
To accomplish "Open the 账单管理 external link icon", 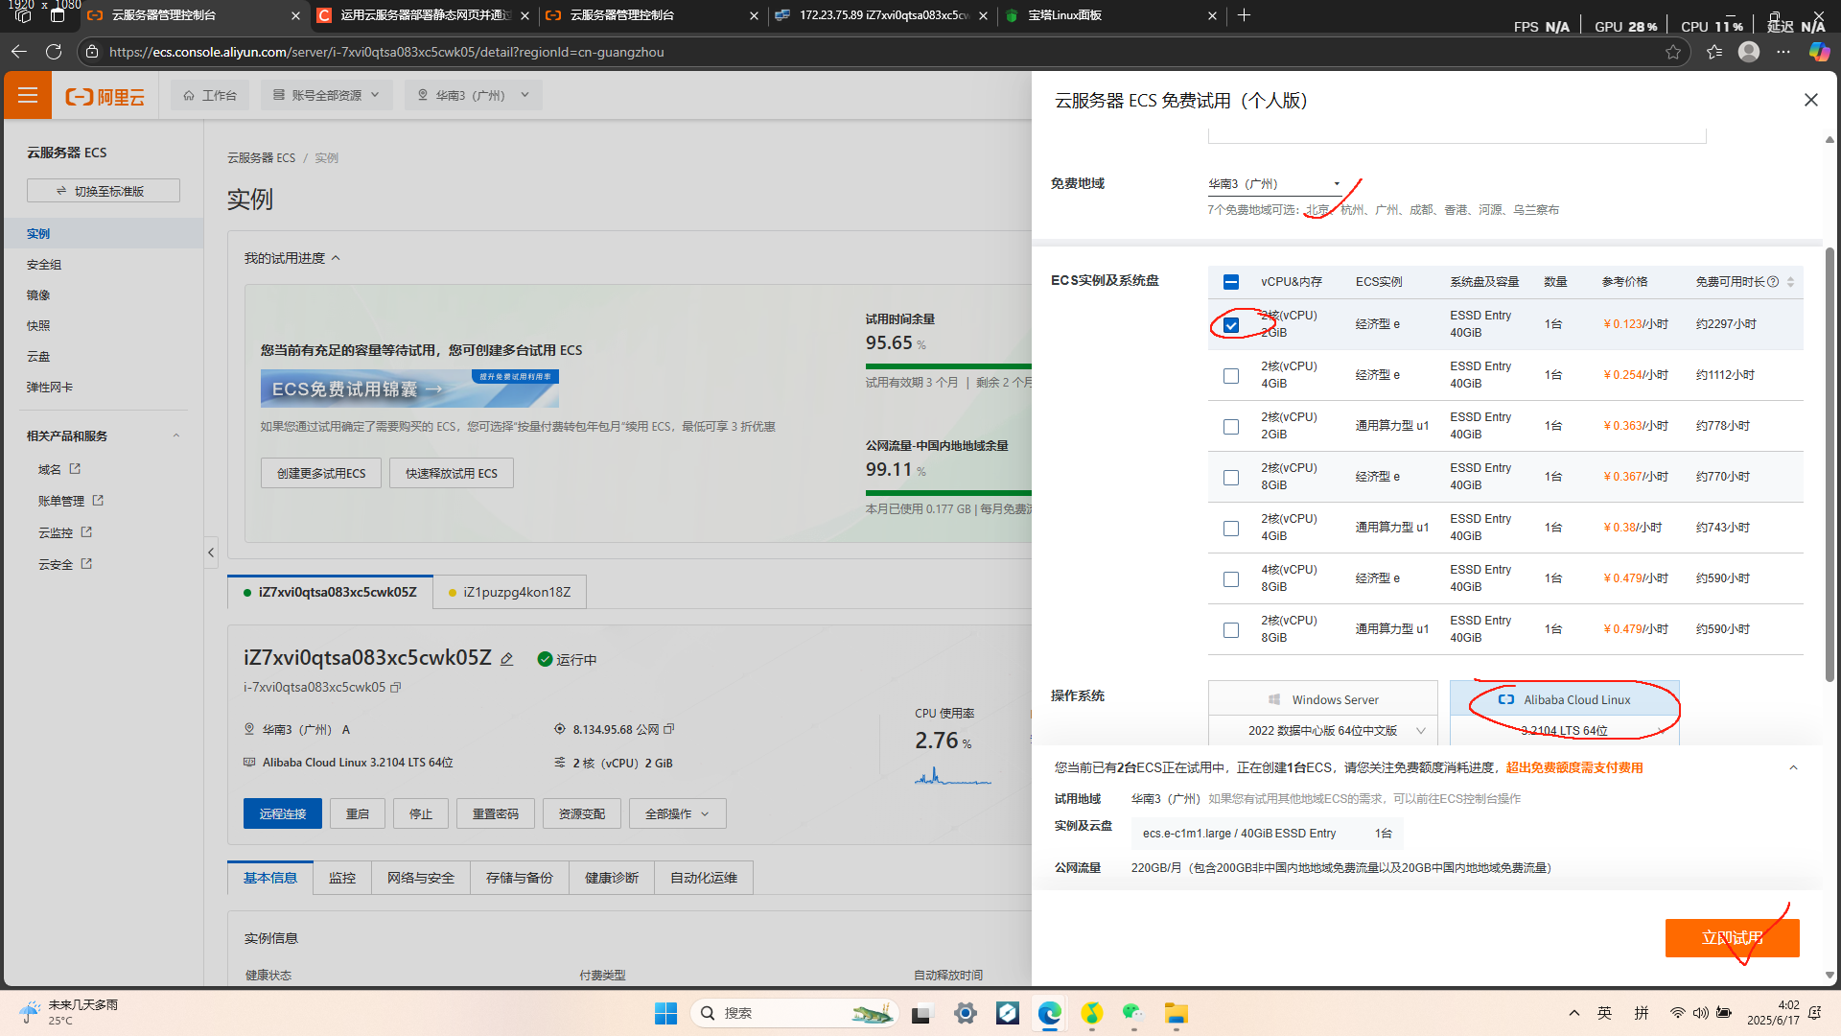I will [98, 501].
